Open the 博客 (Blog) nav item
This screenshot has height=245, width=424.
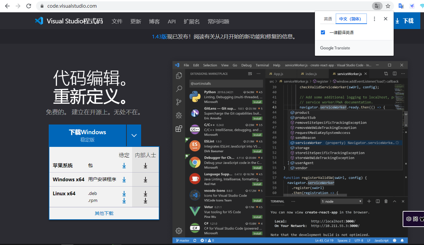(154, 21)
